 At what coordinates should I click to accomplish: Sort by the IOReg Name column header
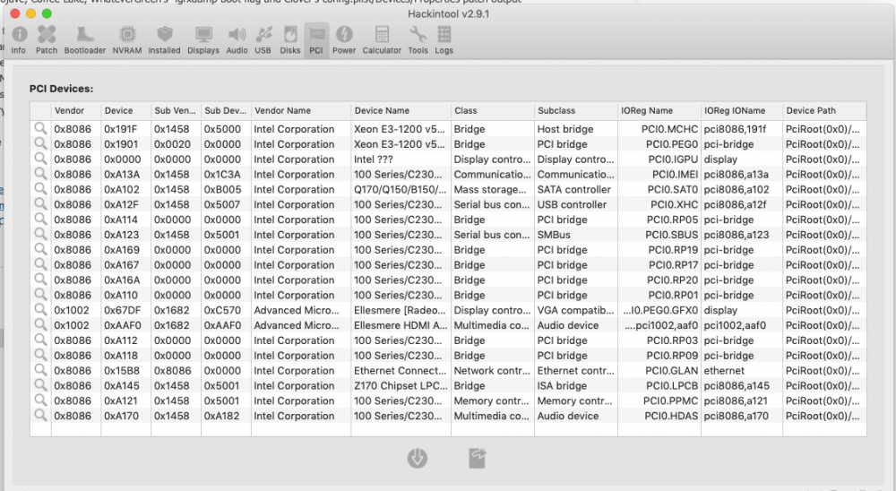[659, 110]
